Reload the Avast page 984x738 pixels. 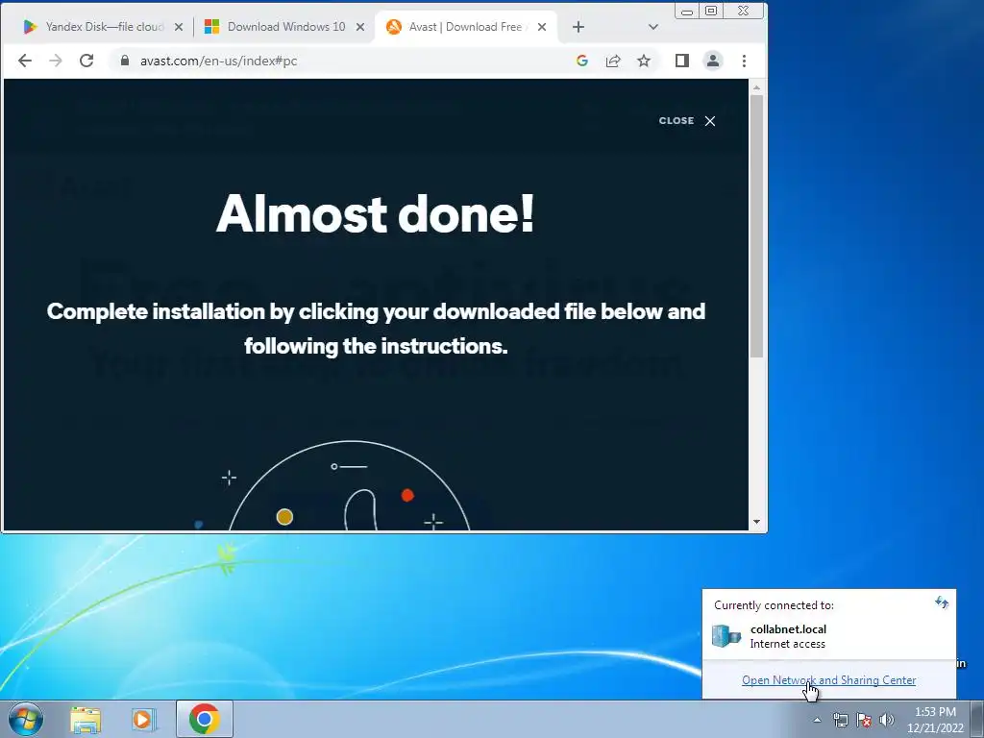coord(86,61)
